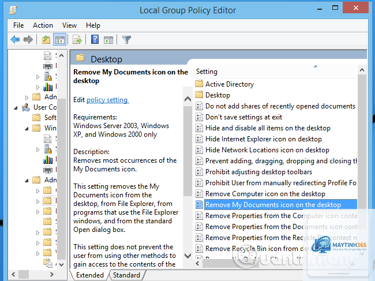Select Hide Network Locations icon on desktop
This screenshot has width=375, height=281.
tap(267, 150)
